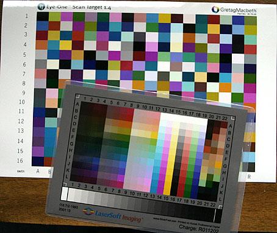The image size is (277, 233).
Task: Click row number '5' on the white chart
Action: (x=24, y=55)
